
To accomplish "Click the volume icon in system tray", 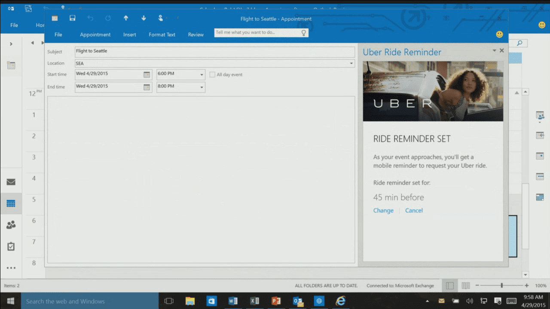I will tap(470, 301).
